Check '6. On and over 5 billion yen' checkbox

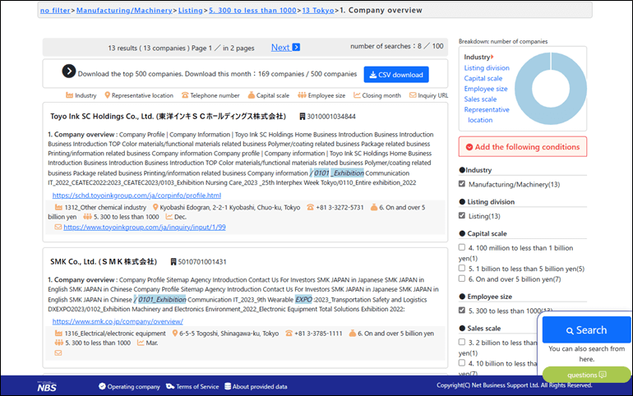coord(462,279)
